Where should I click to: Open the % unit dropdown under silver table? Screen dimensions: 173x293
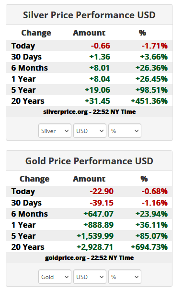click(x=125, y=131)
